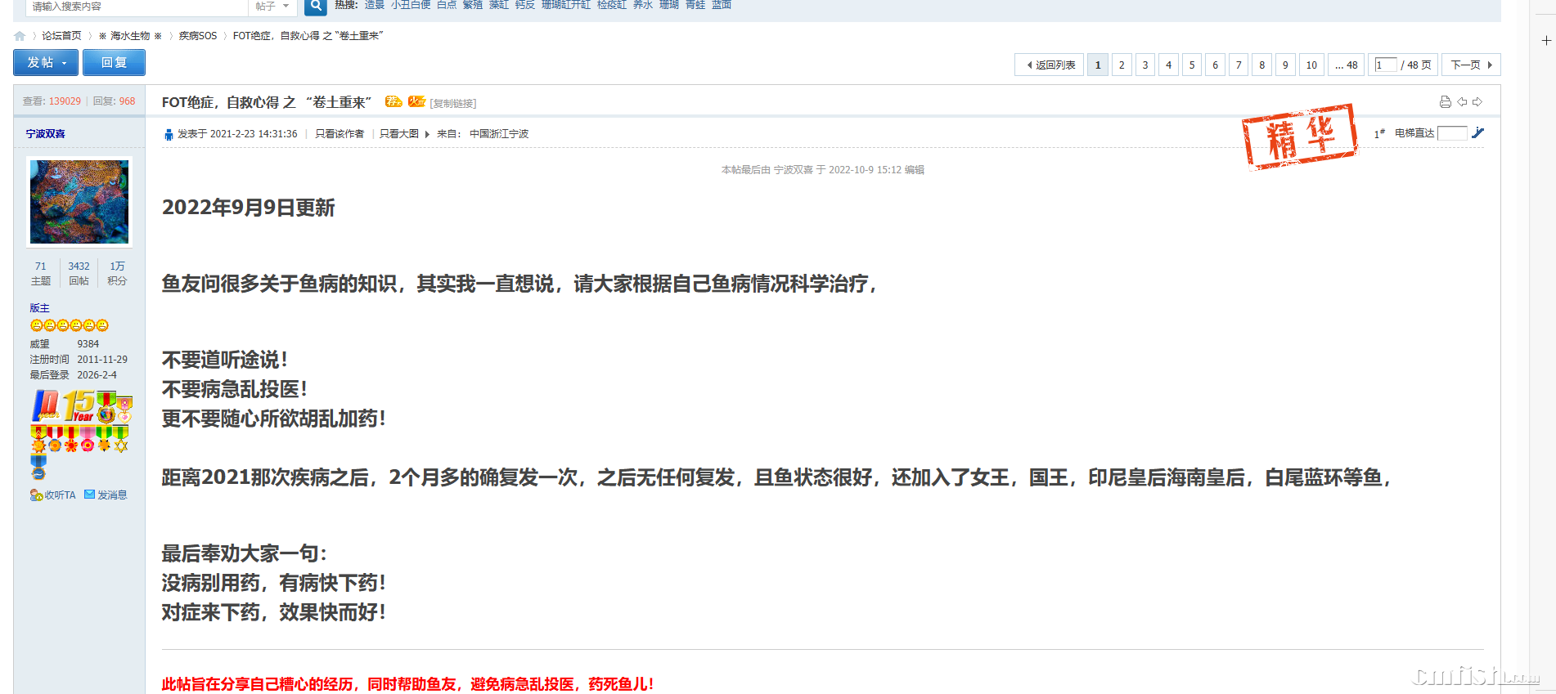Click the elevator jump go icon
Image resolution: width=1556 pixels, height=694 pixels.
[1477, 132]
